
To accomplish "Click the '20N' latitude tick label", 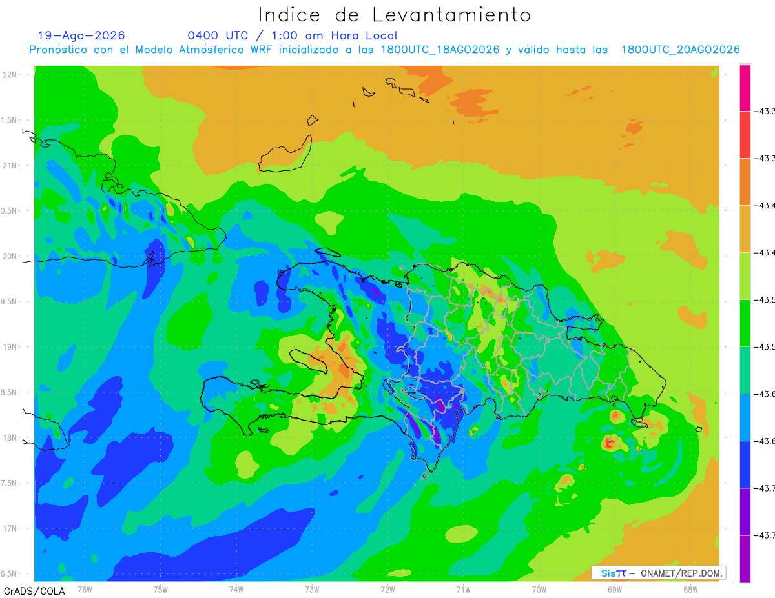I will click(x=10, y=256).
